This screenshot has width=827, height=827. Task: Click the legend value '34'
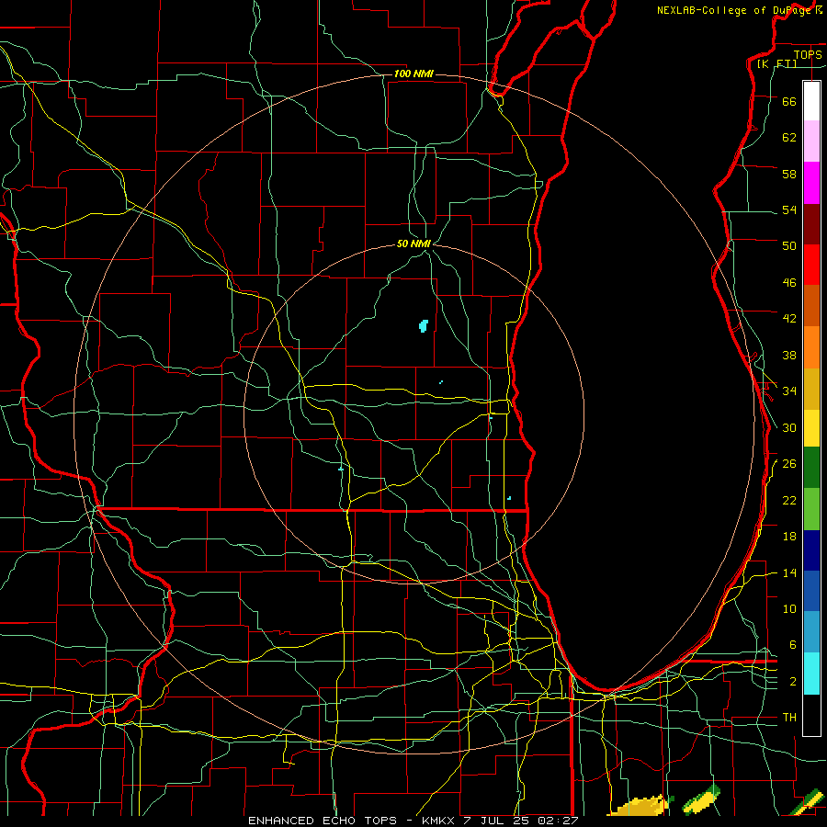point(789,391)
